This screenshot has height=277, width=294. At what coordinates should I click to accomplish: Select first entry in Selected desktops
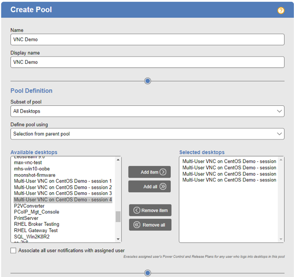tap(229, 161)
